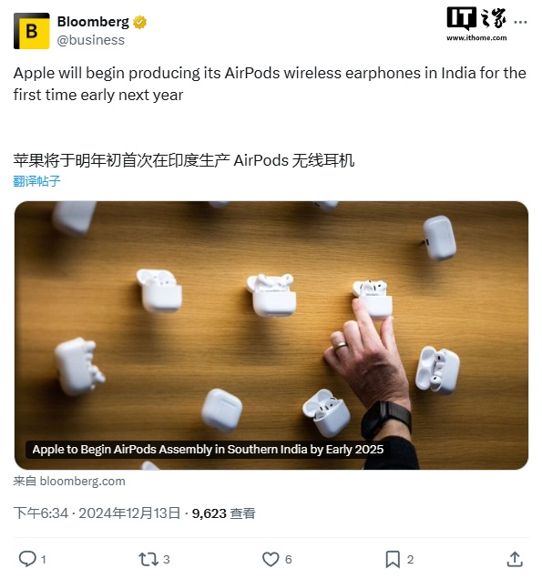Click the repost count number 3
Image resolution: width=542 pixels, height=579 pixels.
click(x=167, y=560)
